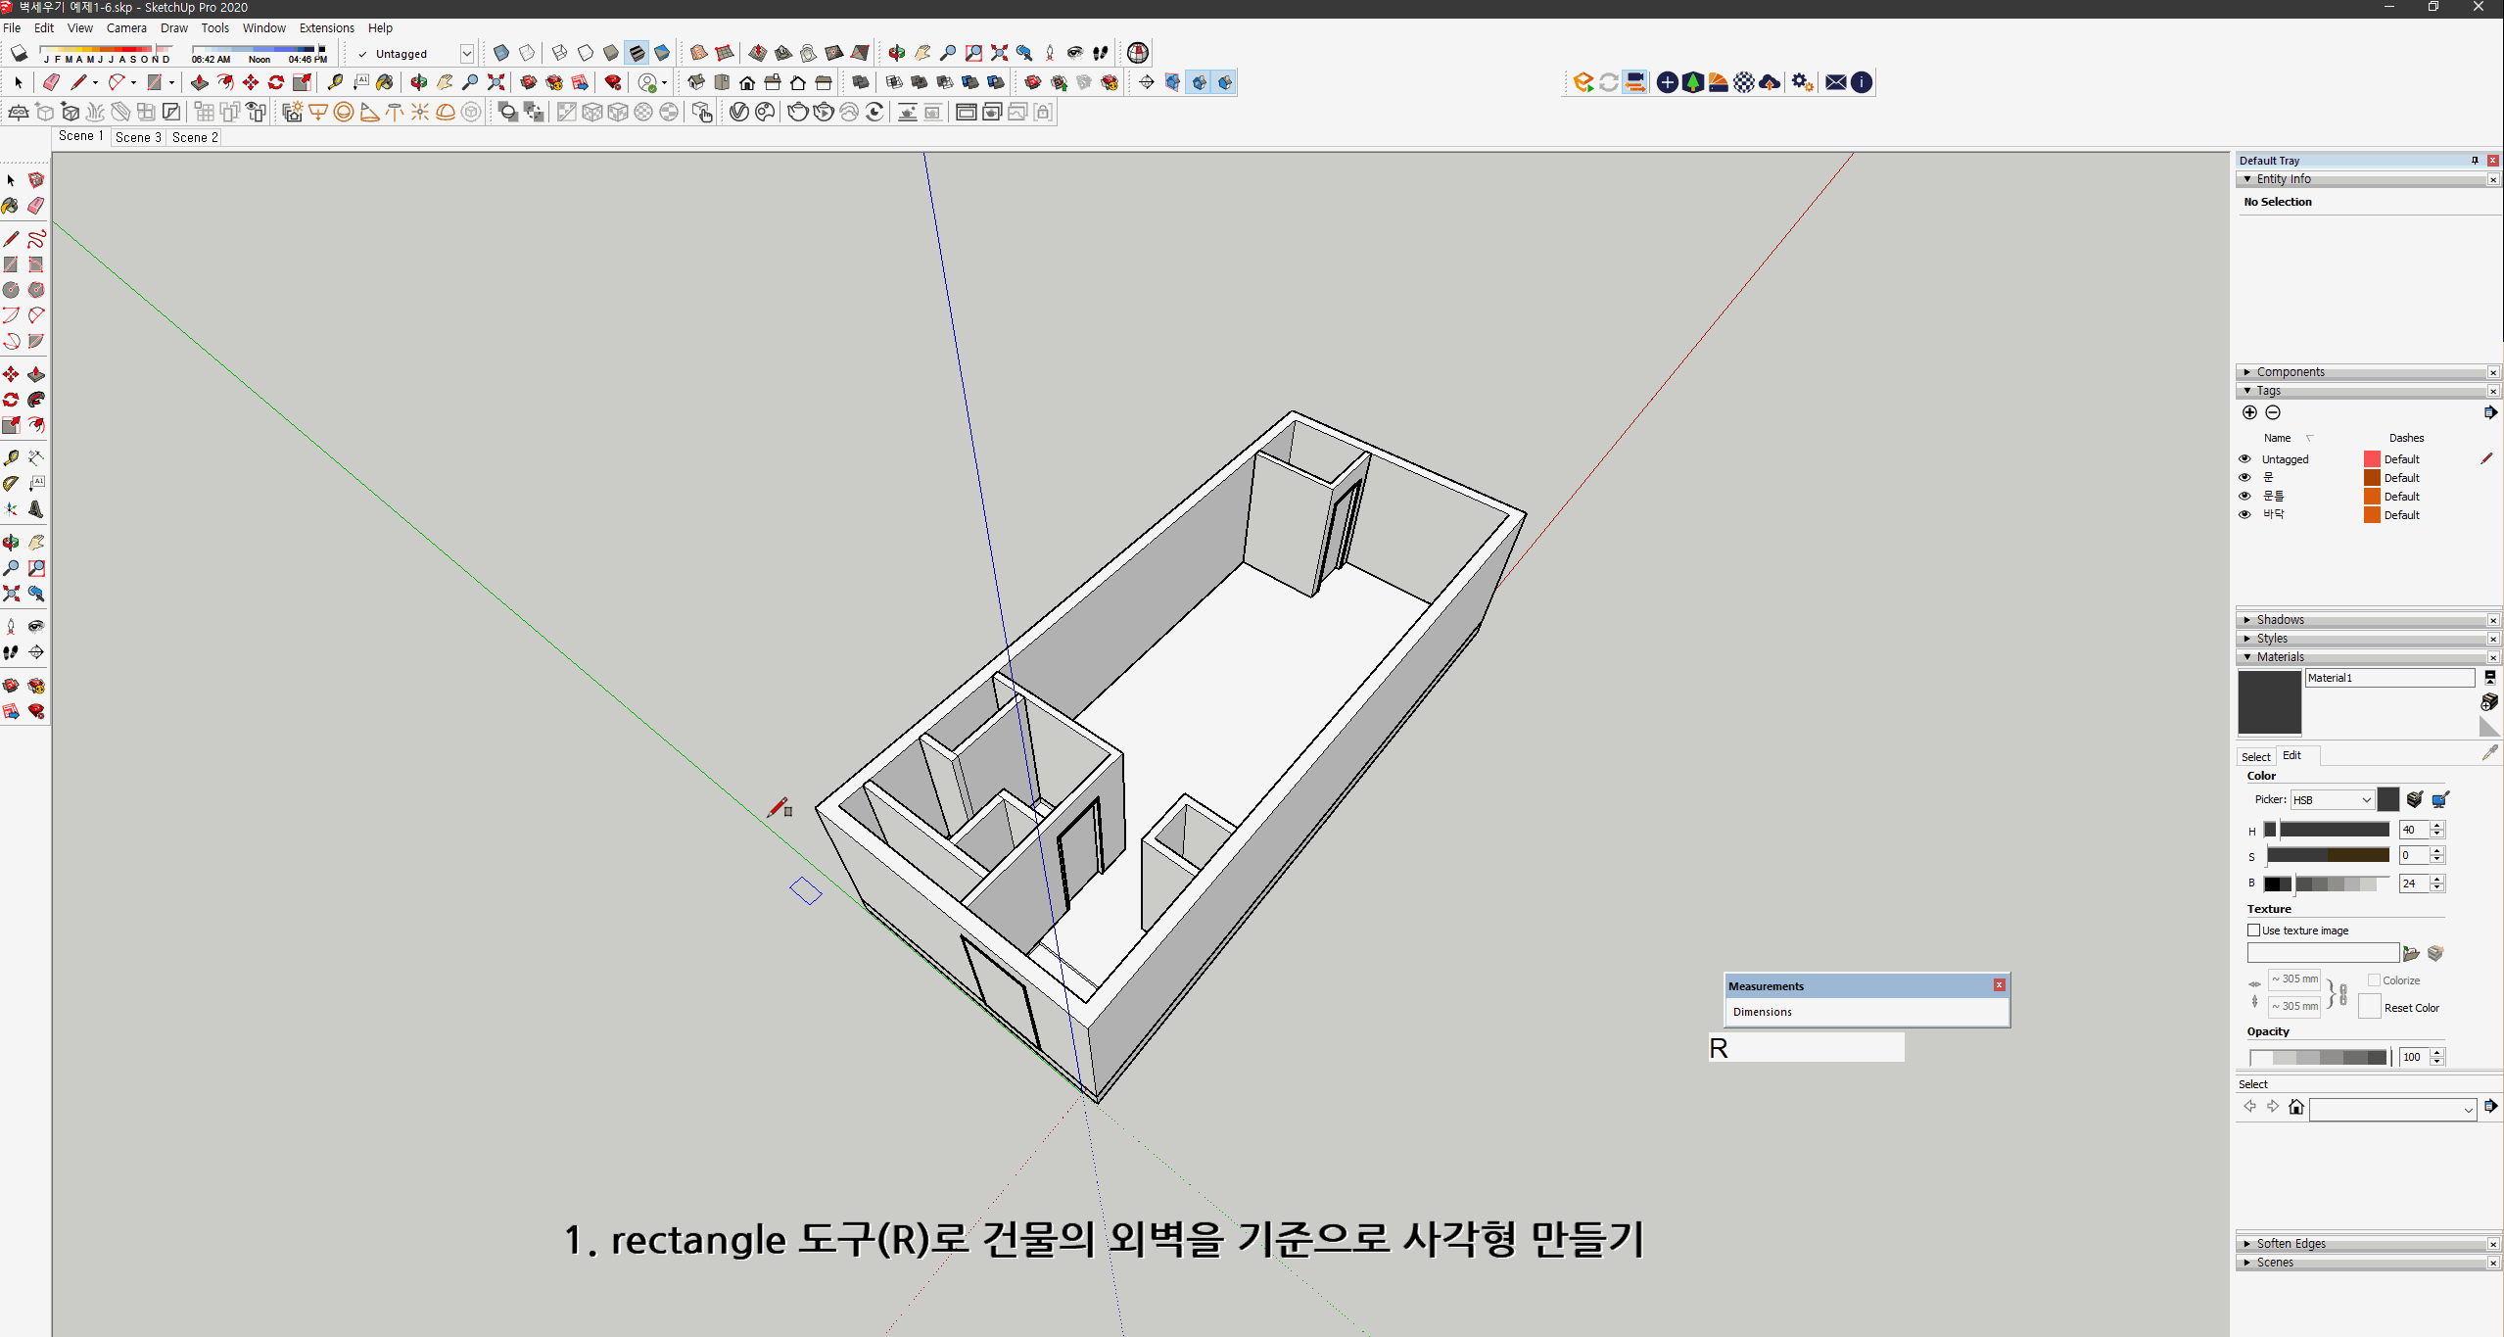Hide the 바닥 tag via its eye icon
This screenshot has height=1337, width=2504.
pos(2244,514)
